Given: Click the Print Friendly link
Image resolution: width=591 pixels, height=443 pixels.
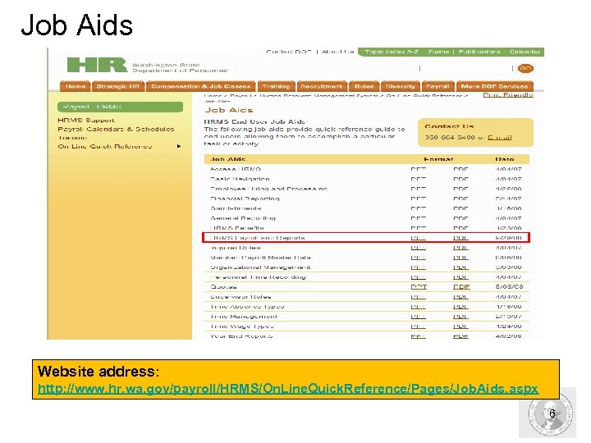Looking at the screenshot, I should click(x=508, y=95).
